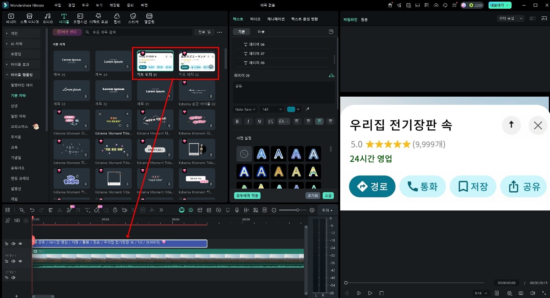Click the 모두에게 적용 button

click(248, 195)
